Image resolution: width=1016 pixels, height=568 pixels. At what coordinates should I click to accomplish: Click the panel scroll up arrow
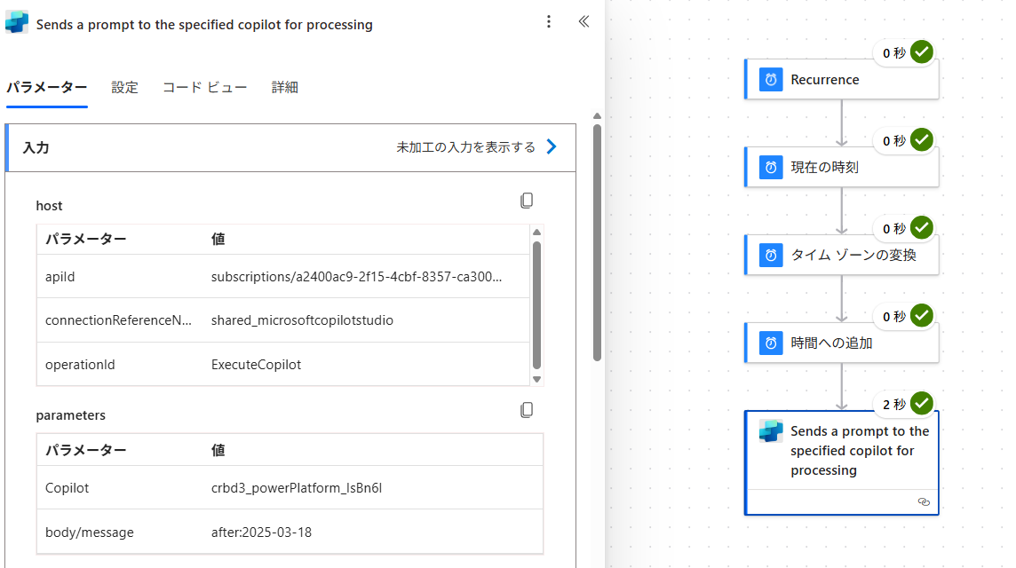[x=597, y=116]
